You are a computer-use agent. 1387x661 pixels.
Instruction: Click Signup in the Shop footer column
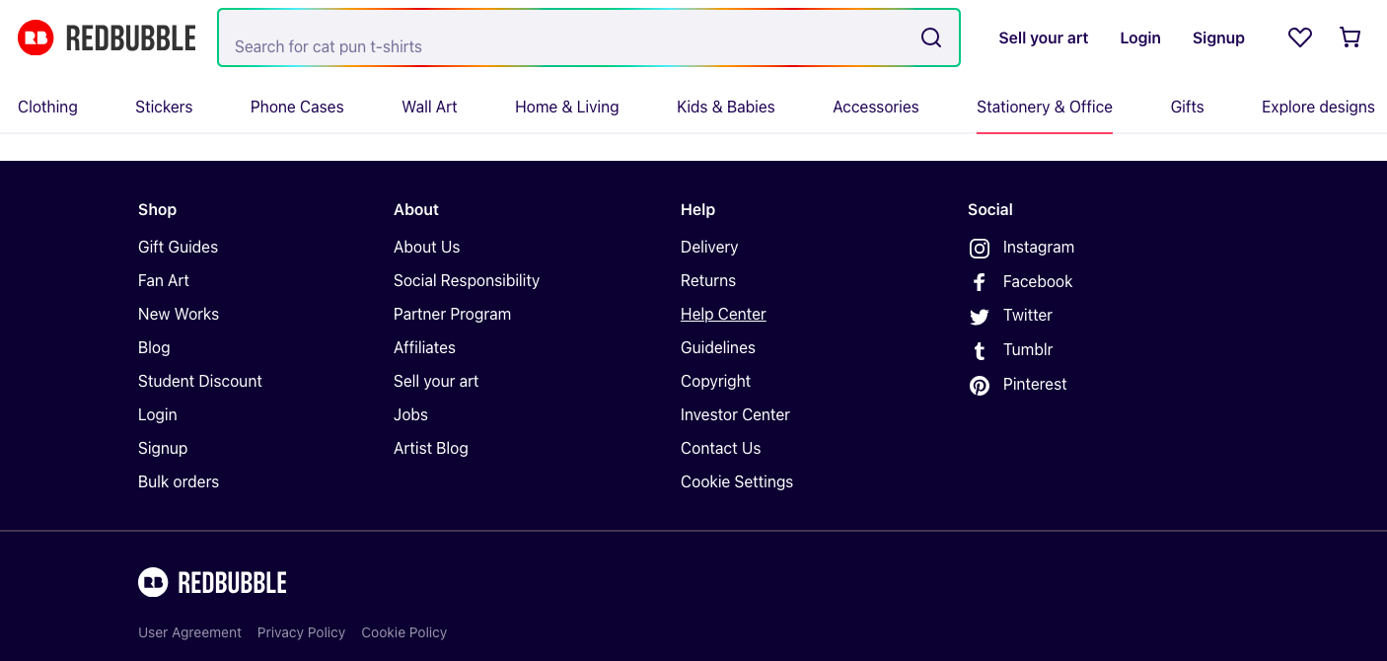tap(163, 448)
